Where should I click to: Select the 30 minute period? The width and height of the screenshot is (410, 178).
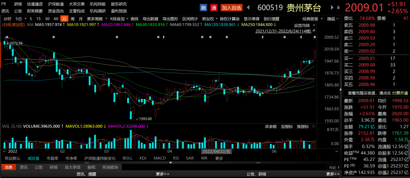pos(47,19)
